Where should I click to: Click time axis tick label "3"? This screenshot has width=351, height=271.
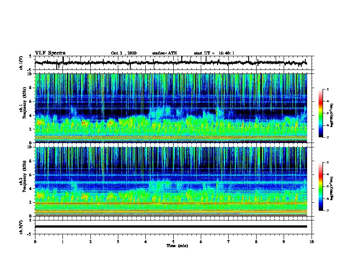click(x=118, y=242)
